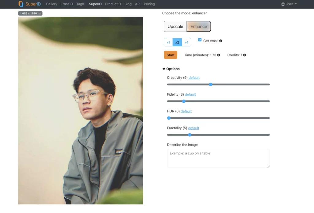This screenshot has height=213, width=314.
Task: Click the Describe the image text box
Action: 218,158
